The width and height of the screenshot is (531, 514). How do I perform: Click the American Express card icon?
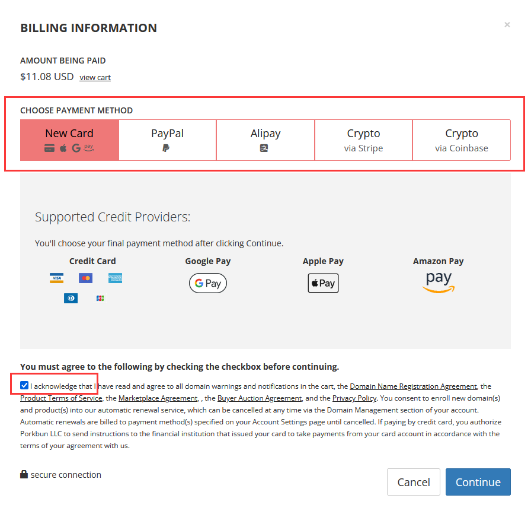[115, 278]
